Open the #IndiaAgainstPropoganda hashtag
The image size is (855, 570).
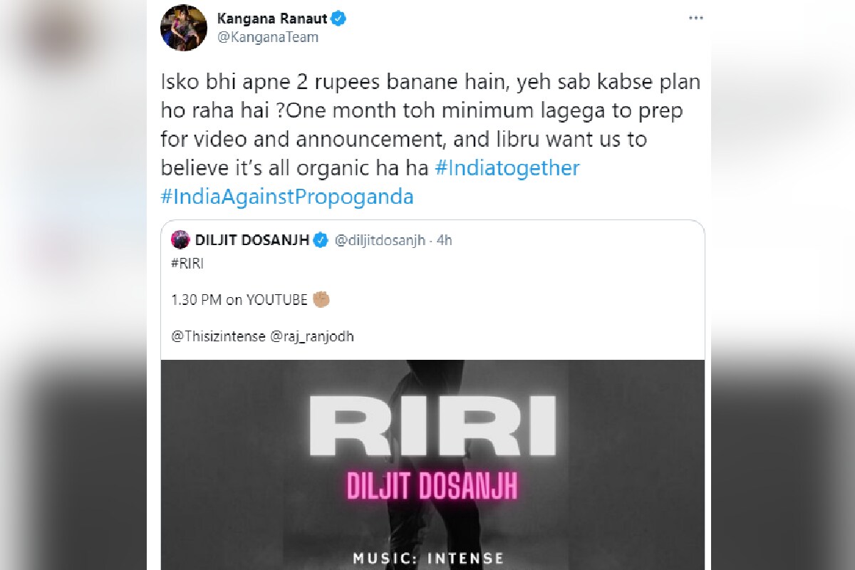(x=287, y=197)
